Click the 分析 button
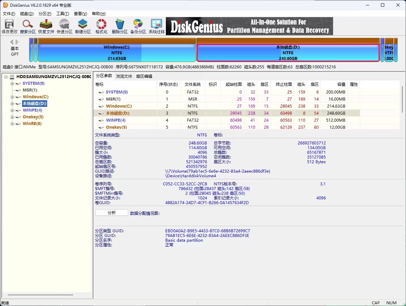 click(112, 213)
